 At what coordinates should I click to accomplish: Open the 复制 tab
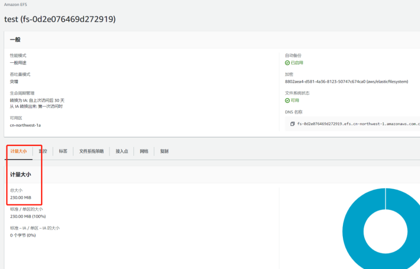[164, 151]
